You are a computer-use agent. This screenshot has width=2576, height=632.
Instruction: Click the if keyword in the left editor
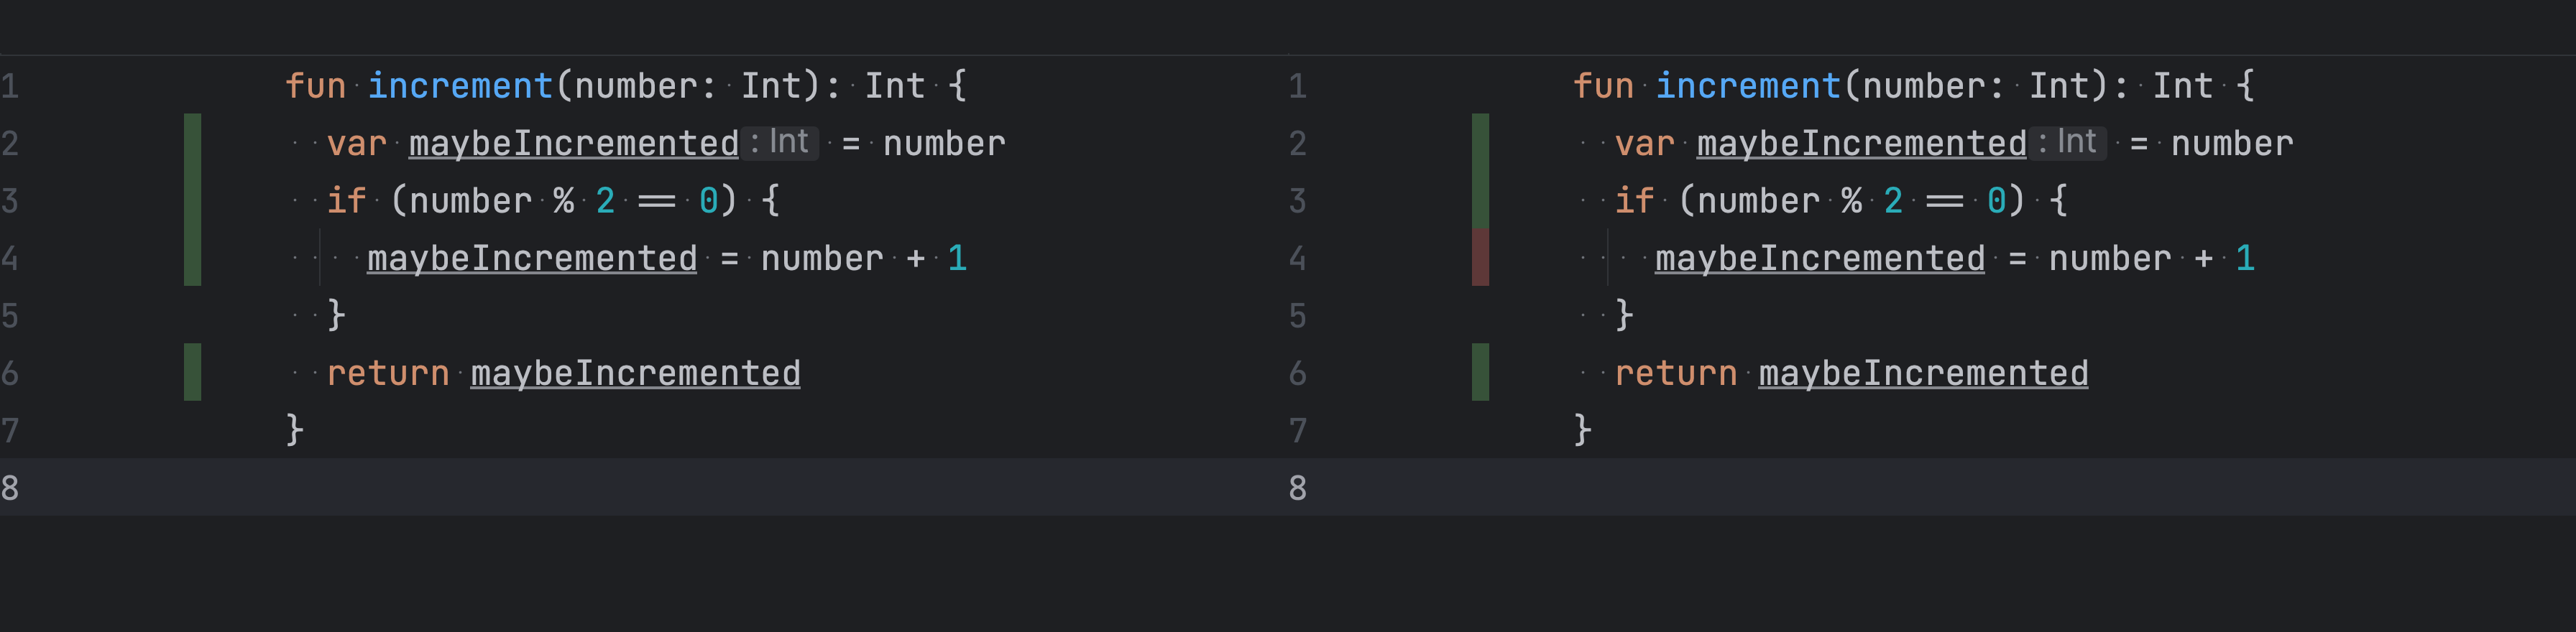coord(346,200)
